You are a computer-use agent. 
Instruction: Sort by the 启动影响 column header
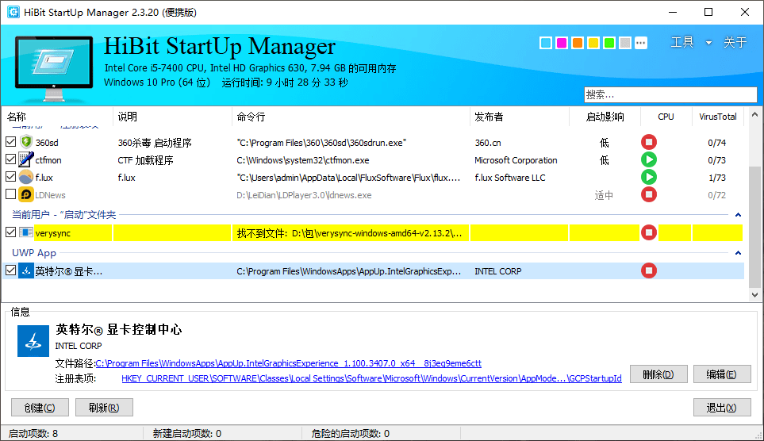605,117
